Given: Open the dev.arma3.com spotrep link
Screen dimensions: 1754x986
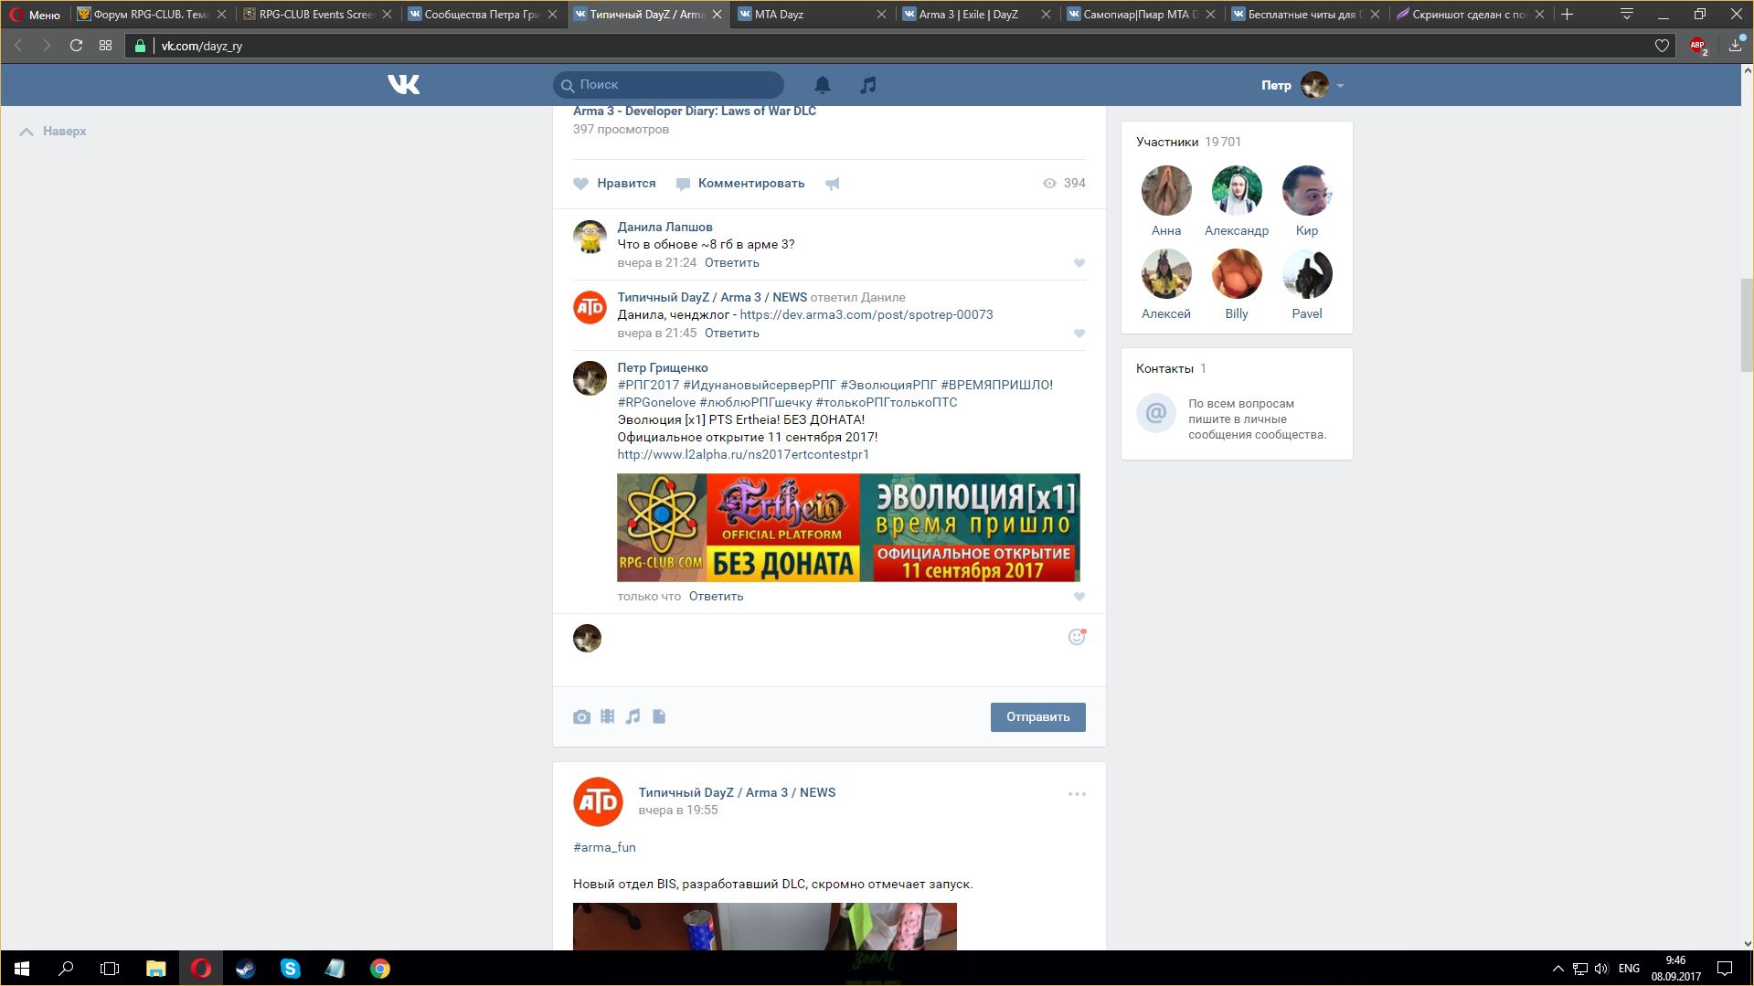Looking at the screenshot, I should (866, 315).
